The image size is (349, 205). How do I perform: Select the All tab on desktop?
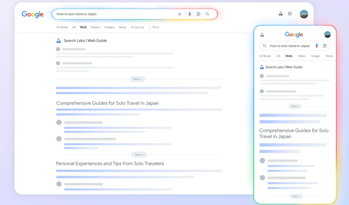(x=74, y=27)
